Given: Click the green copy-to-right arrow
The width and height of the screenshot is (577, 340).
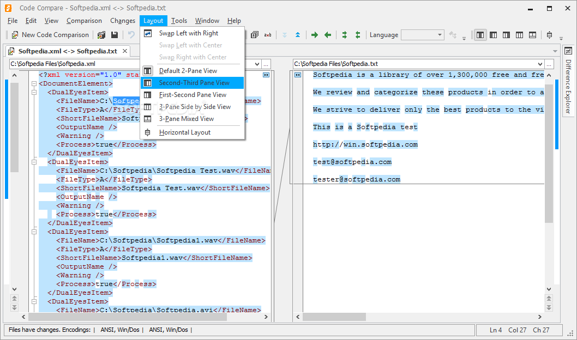Looking at the screenshot, I should pos(315,35).
